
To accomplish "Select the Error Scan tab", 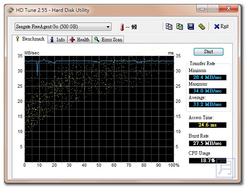I will (108, 40).
